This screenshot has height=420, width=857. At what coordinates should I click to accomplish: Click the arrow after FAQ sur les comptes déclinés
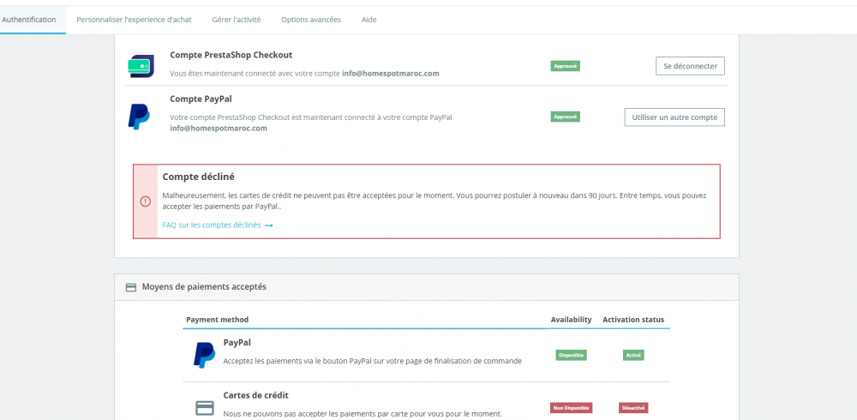pyautogui.click(x=269, y=225)
